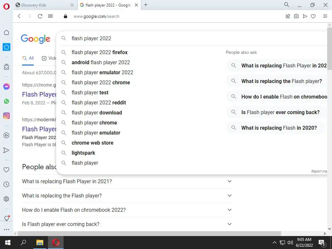This screenshot has width=332, height=249.
Task: Expand What is replacing Flash Player in 2021?
Action: tap(128, 182)
